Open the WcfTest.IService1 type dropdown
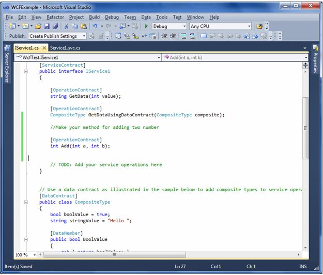The width and height of the screenshot is (323, 275). tap(159, 57)
